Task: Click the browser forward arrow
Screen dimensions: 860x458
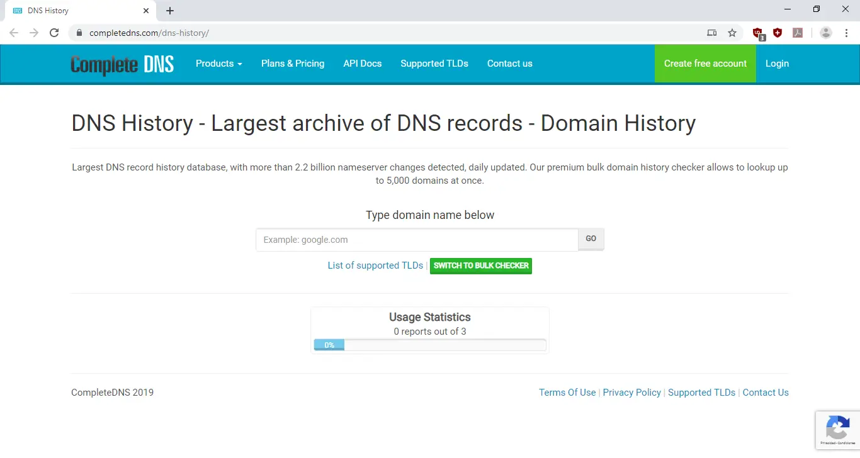Action: pos(34,33)
